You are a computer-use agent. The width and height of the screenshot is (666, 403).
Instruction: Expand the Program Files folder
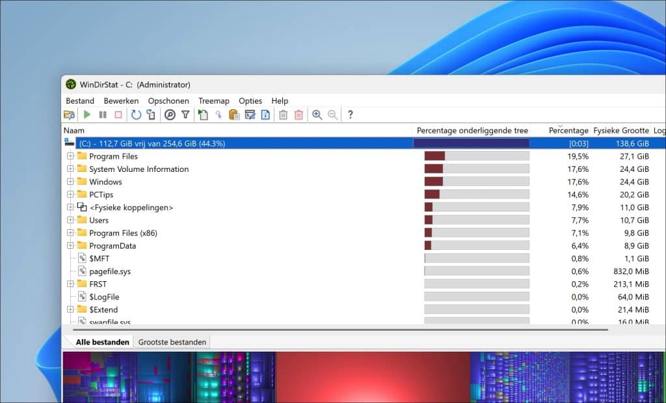[70, 156]
